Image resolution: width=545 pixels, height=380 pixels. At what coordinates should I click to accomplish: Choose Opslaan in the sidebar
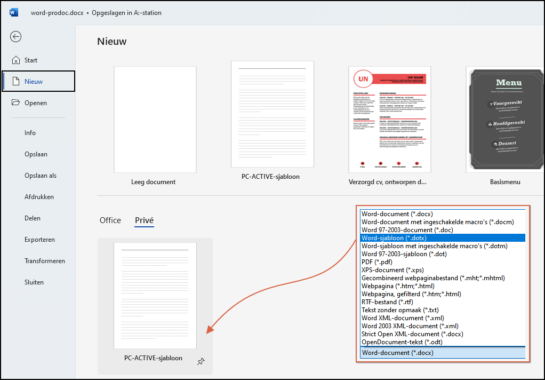(x=36, y=154)
